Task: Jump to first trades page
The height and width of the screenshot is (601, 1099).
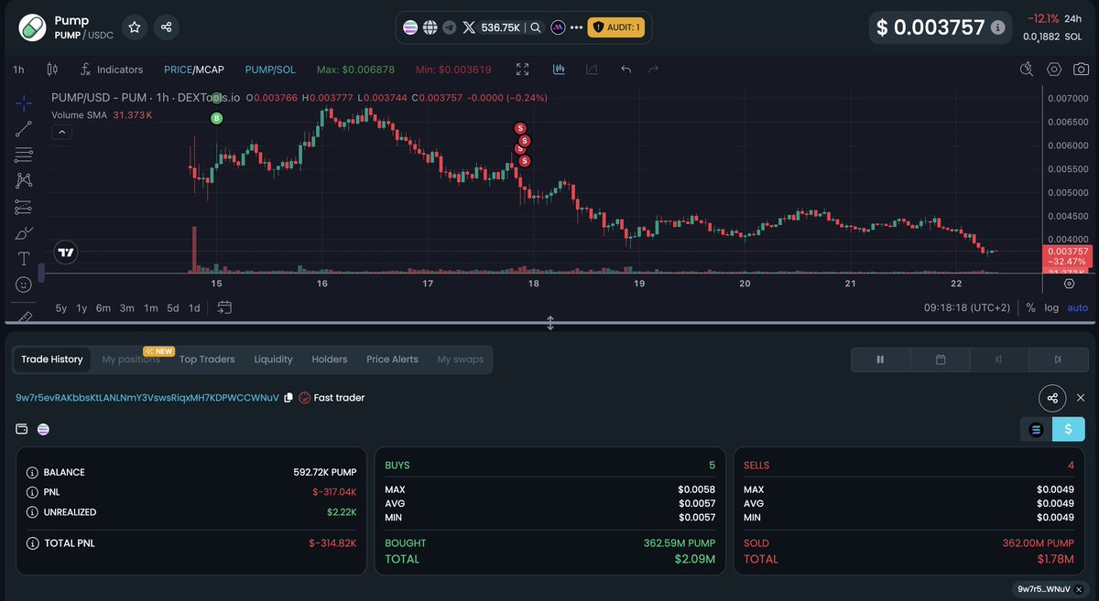Action: coord(998,360)
